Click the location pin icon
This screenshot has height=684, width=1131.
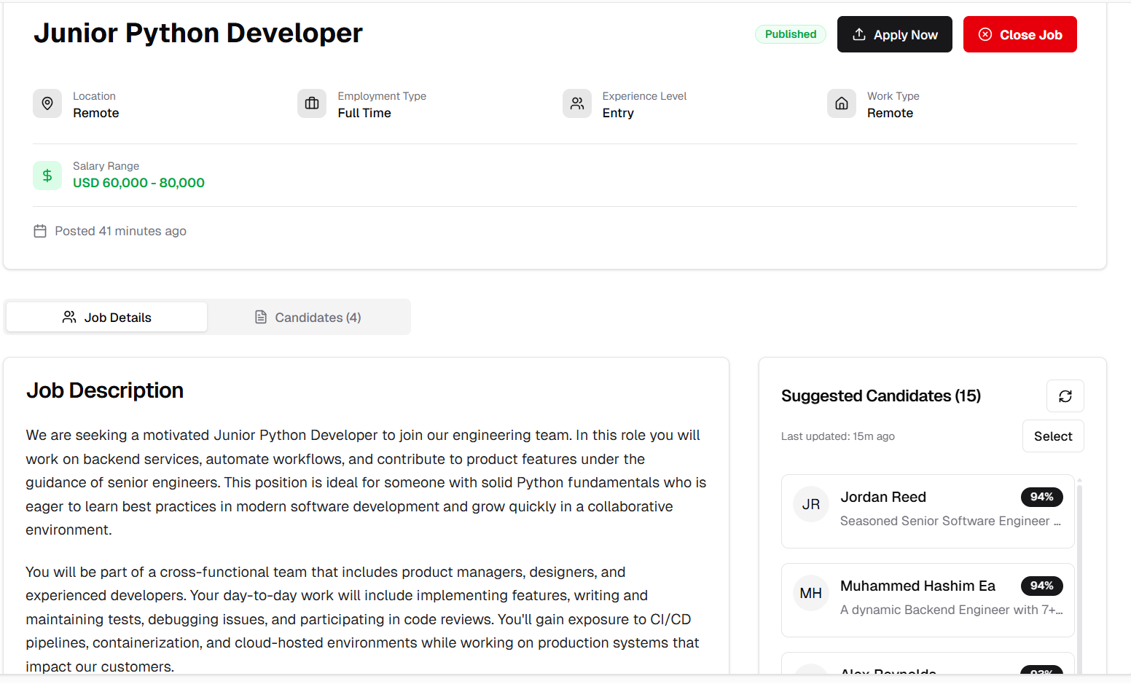[47, 103]
